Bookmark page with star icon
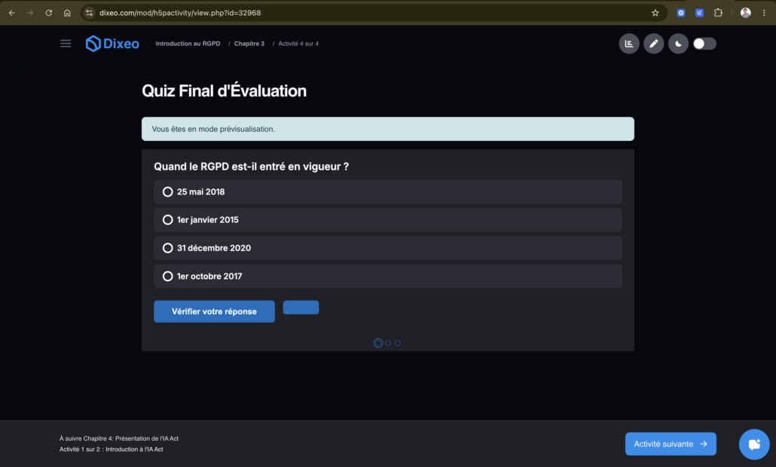Image resolution: width=776 pixels, height=467 pixels. click(655, 13)
